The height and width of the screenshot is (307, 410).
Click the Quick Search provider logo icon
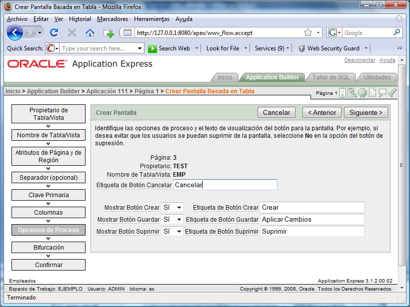50,48
